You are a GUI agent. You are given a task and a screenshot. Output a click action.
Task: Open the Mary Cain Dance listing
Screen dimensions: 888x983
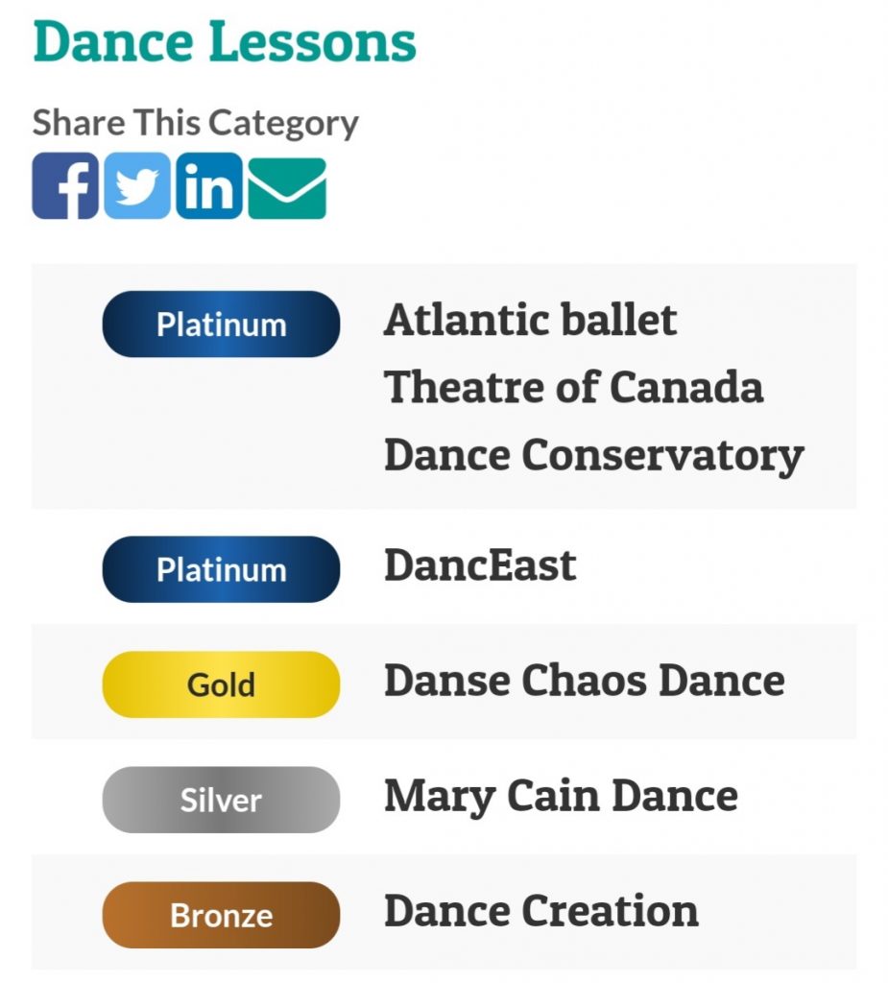coord(561,798)
